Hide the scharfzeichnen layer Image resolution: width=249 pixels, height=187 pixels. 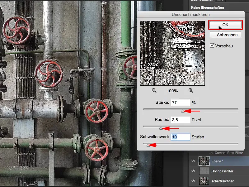point(193,181)
